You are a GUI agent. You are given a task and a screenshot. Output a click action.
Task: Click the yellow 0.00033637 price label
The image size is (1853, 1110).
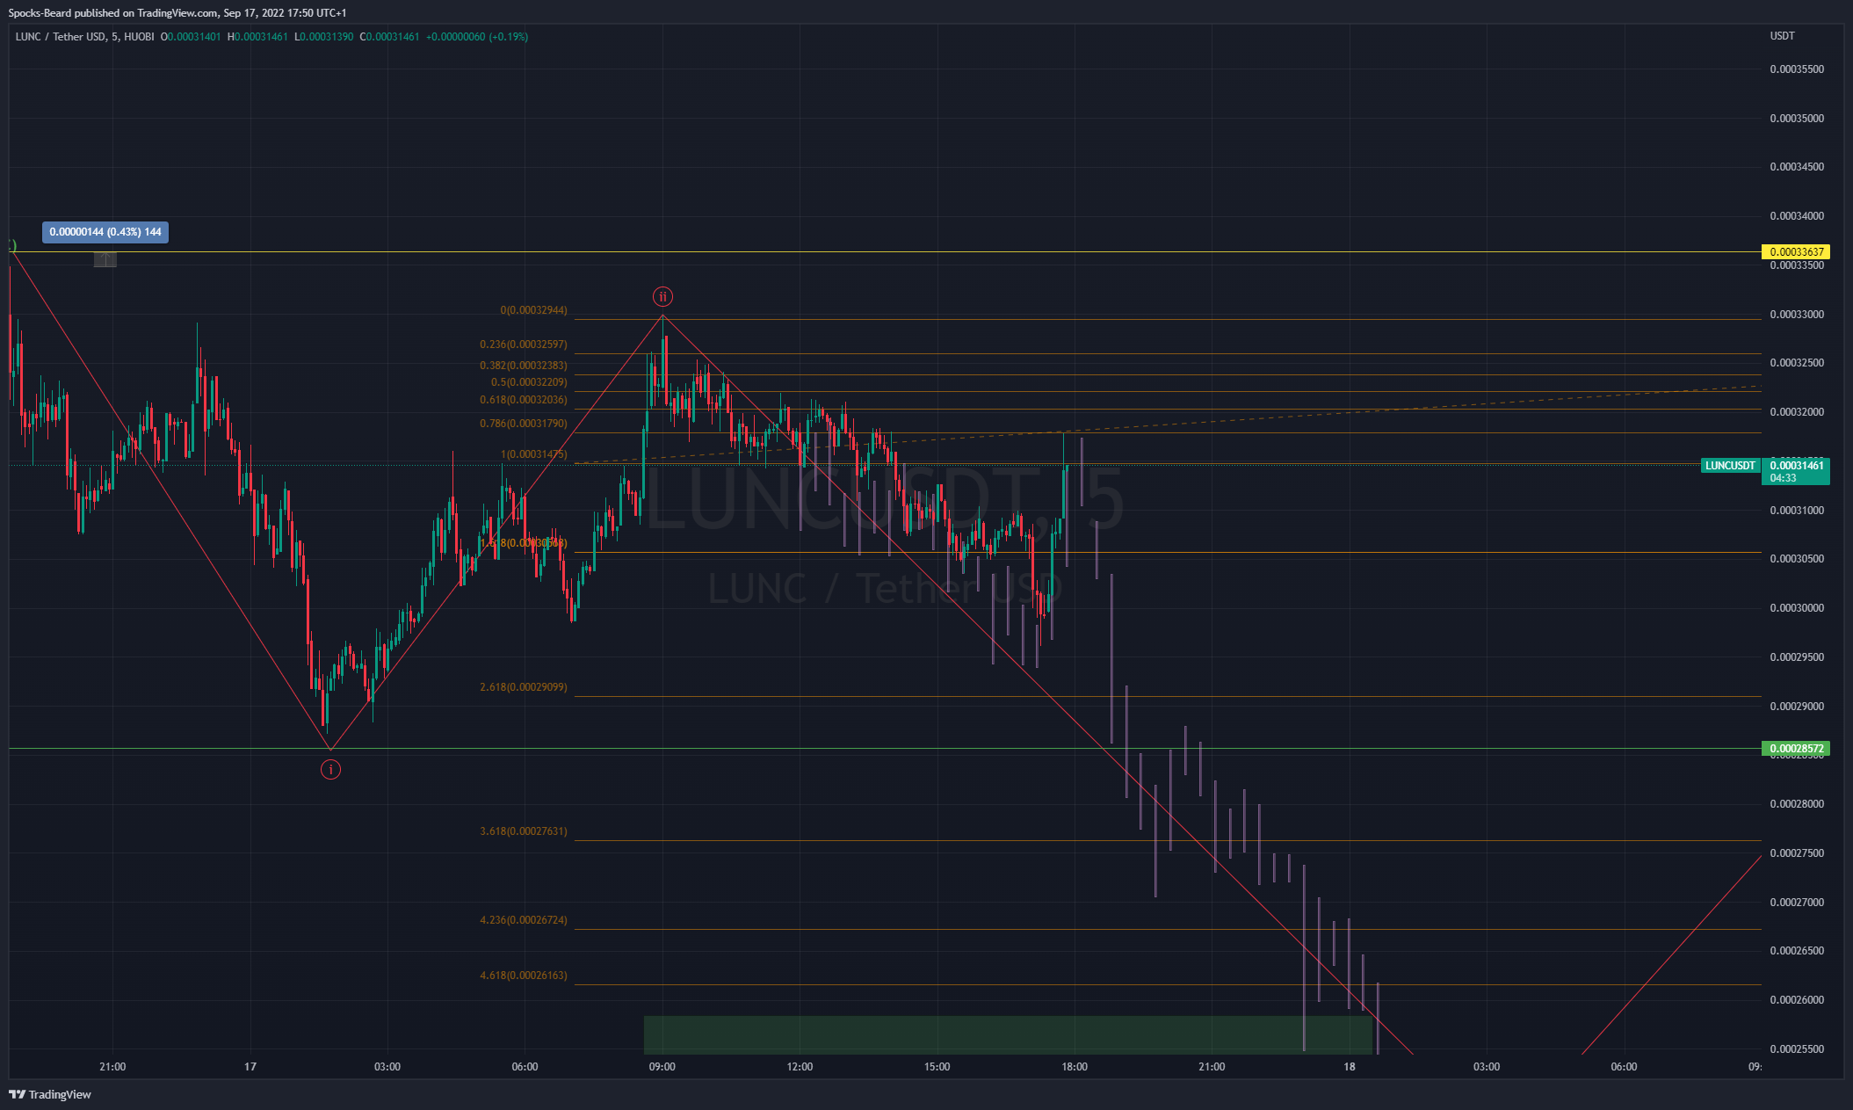click(x=1796, y=252)
